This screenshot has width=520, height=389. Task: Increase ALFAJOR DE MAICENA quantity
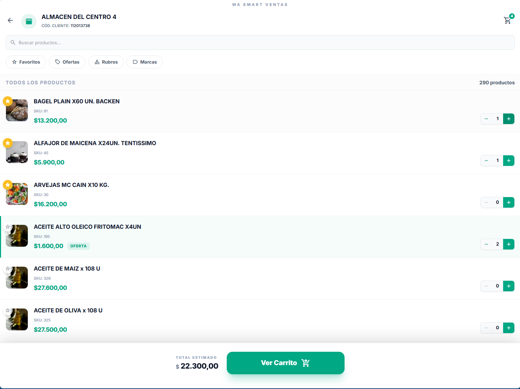click(509, 161)
